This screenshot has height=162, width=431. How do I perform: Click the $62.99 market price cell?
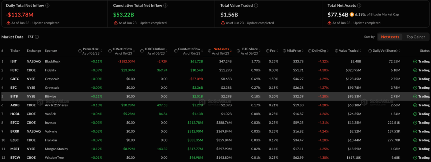[298, 157]
